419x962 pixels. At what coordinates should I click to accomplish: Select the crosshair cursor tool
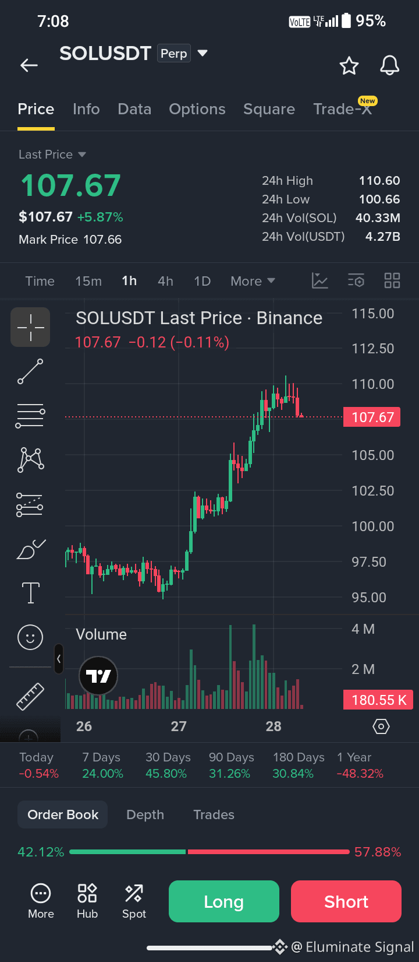pos(30,327)
